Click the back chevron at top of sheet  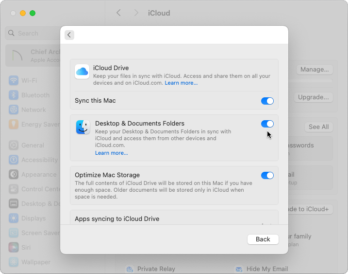click(69, 35)
